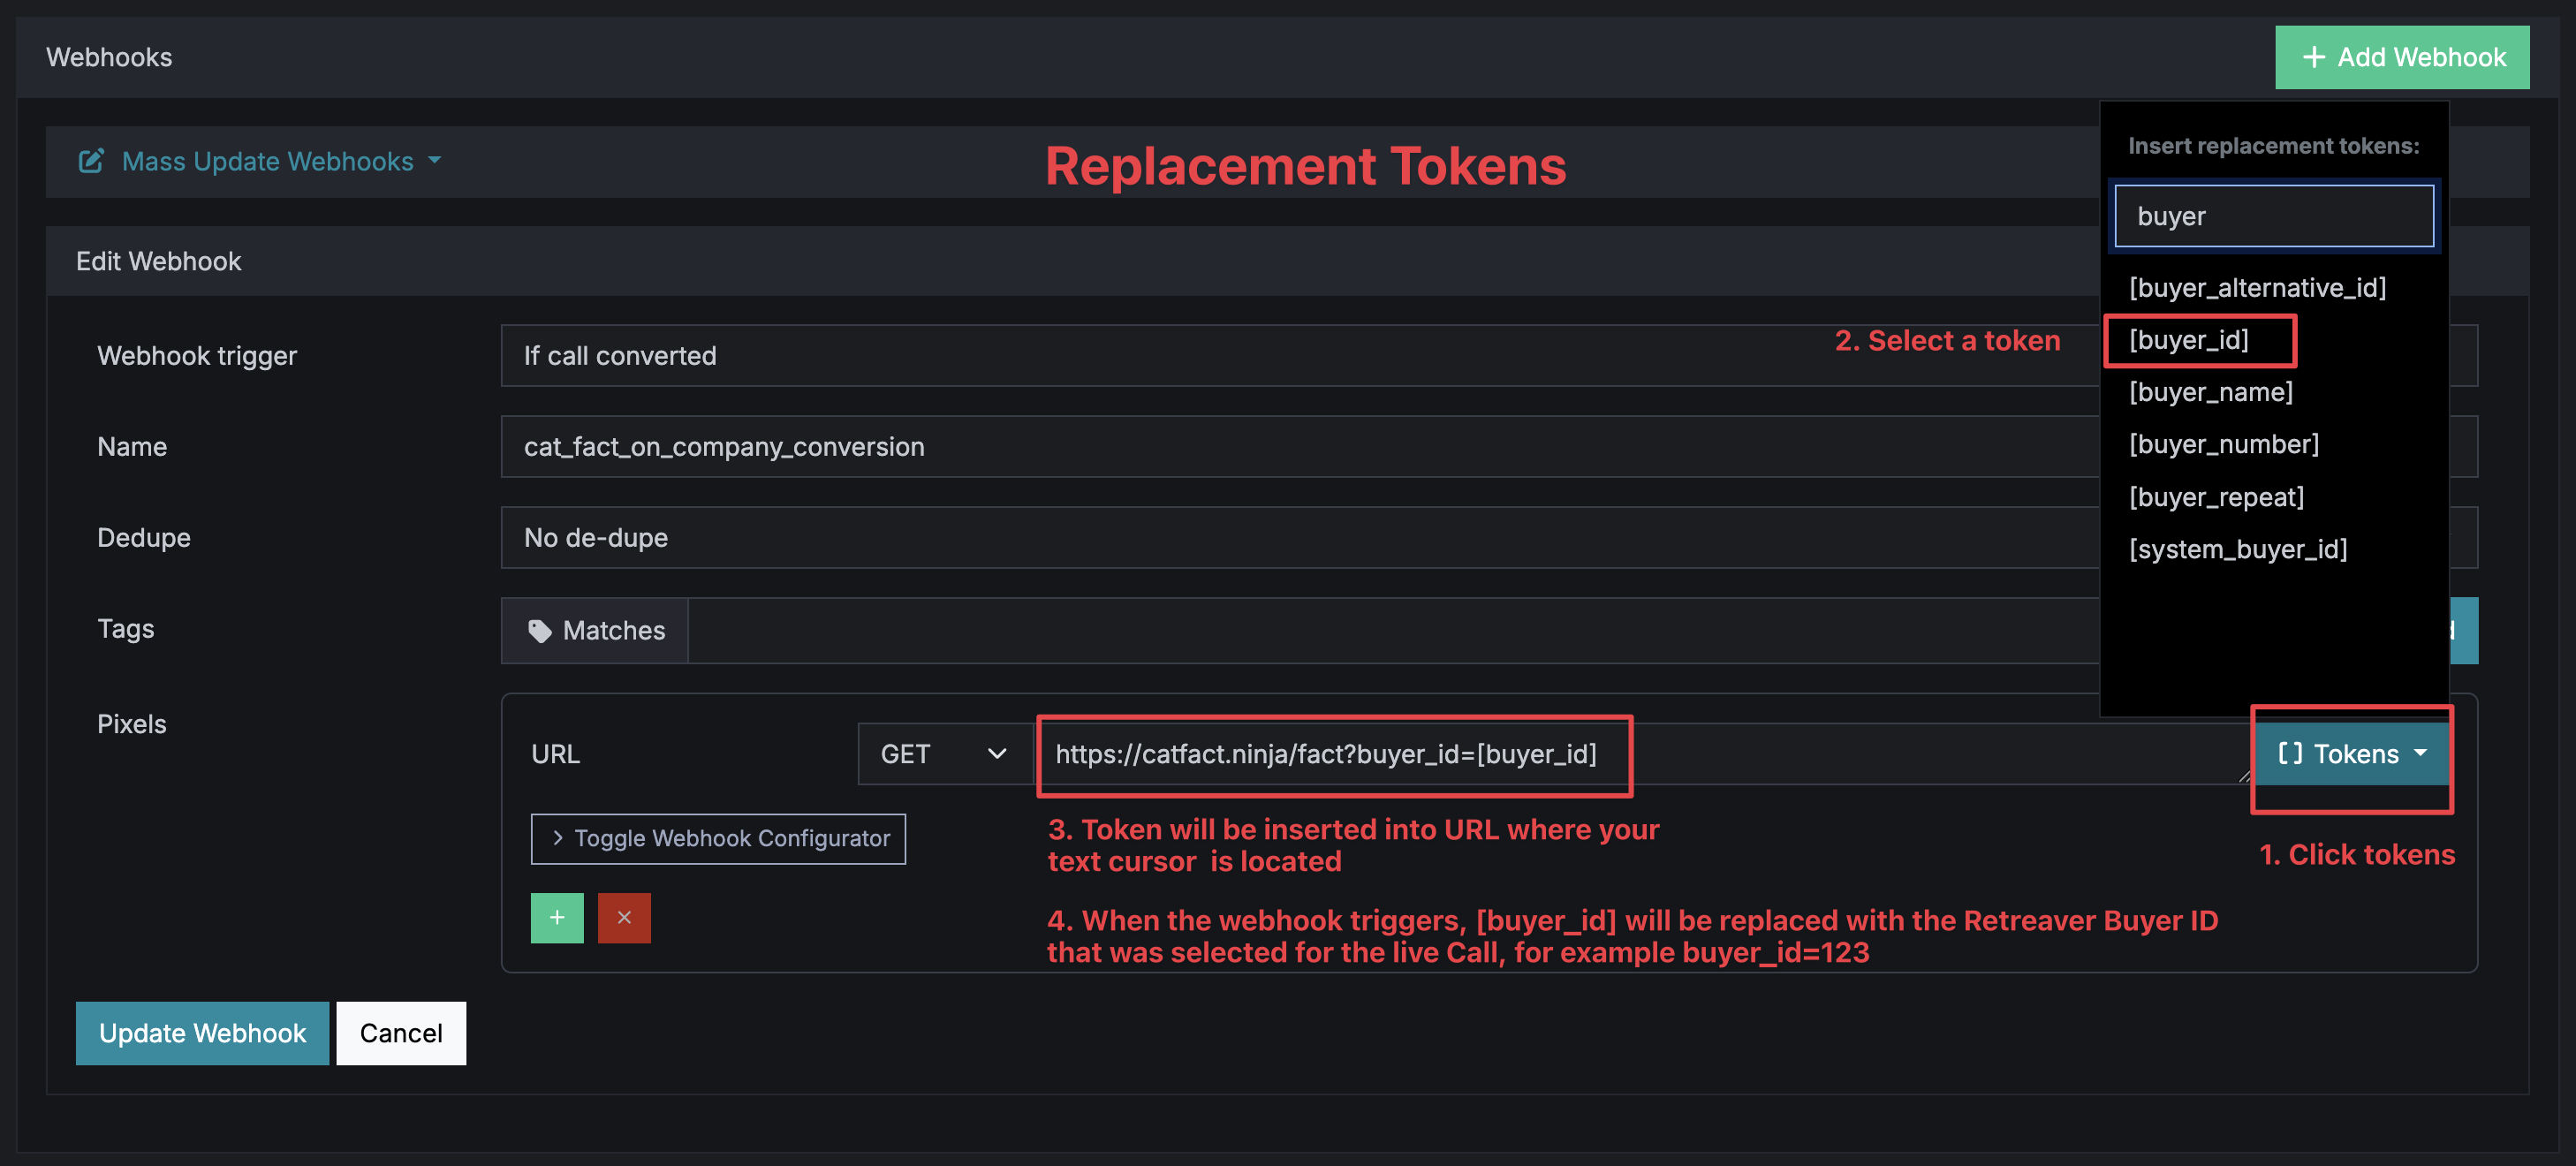The height and width of the screenshot is (1166, 2576).
Task: Click the Update Webhook button
Action: pos(202,1033)
